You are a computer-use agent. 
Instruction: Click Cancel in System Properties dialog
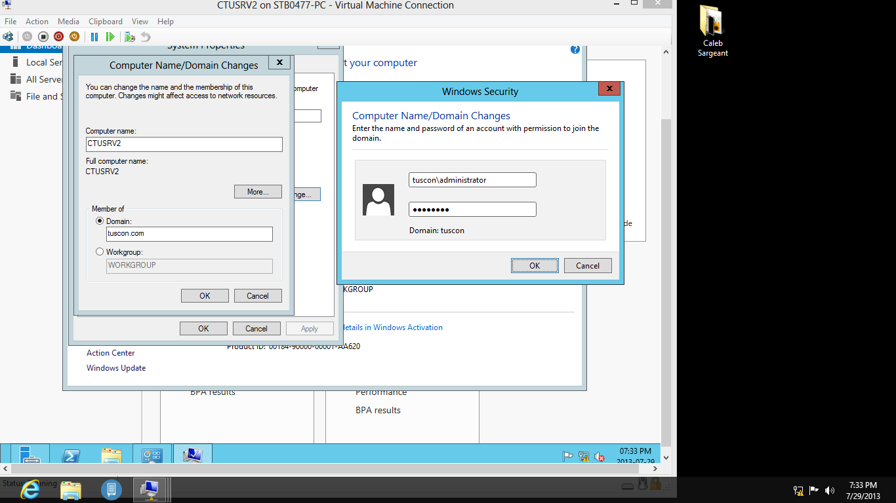256,328
